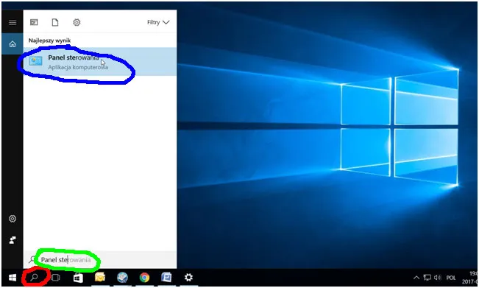Launch Google Chrome from taskbar
This screenshot has width=479, height=288.
point(144,277)
